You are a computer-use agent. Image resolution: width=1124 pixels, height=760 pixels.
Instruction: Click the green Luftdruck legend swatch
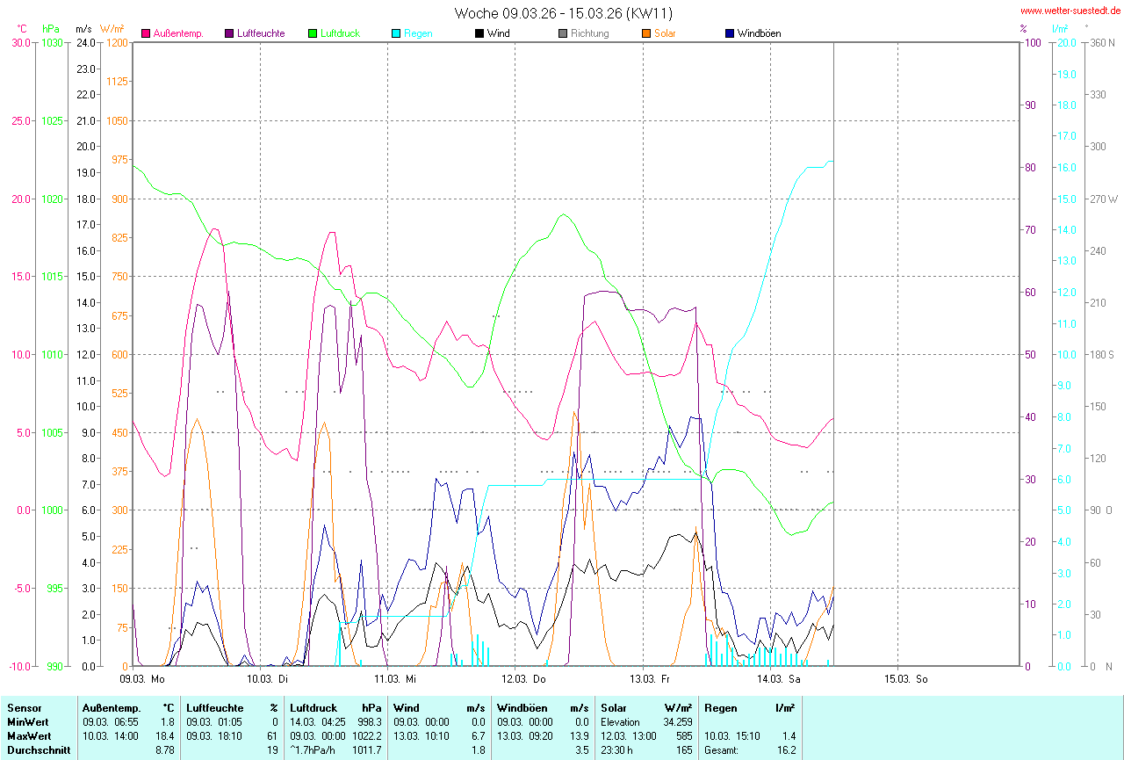(313, 33)
